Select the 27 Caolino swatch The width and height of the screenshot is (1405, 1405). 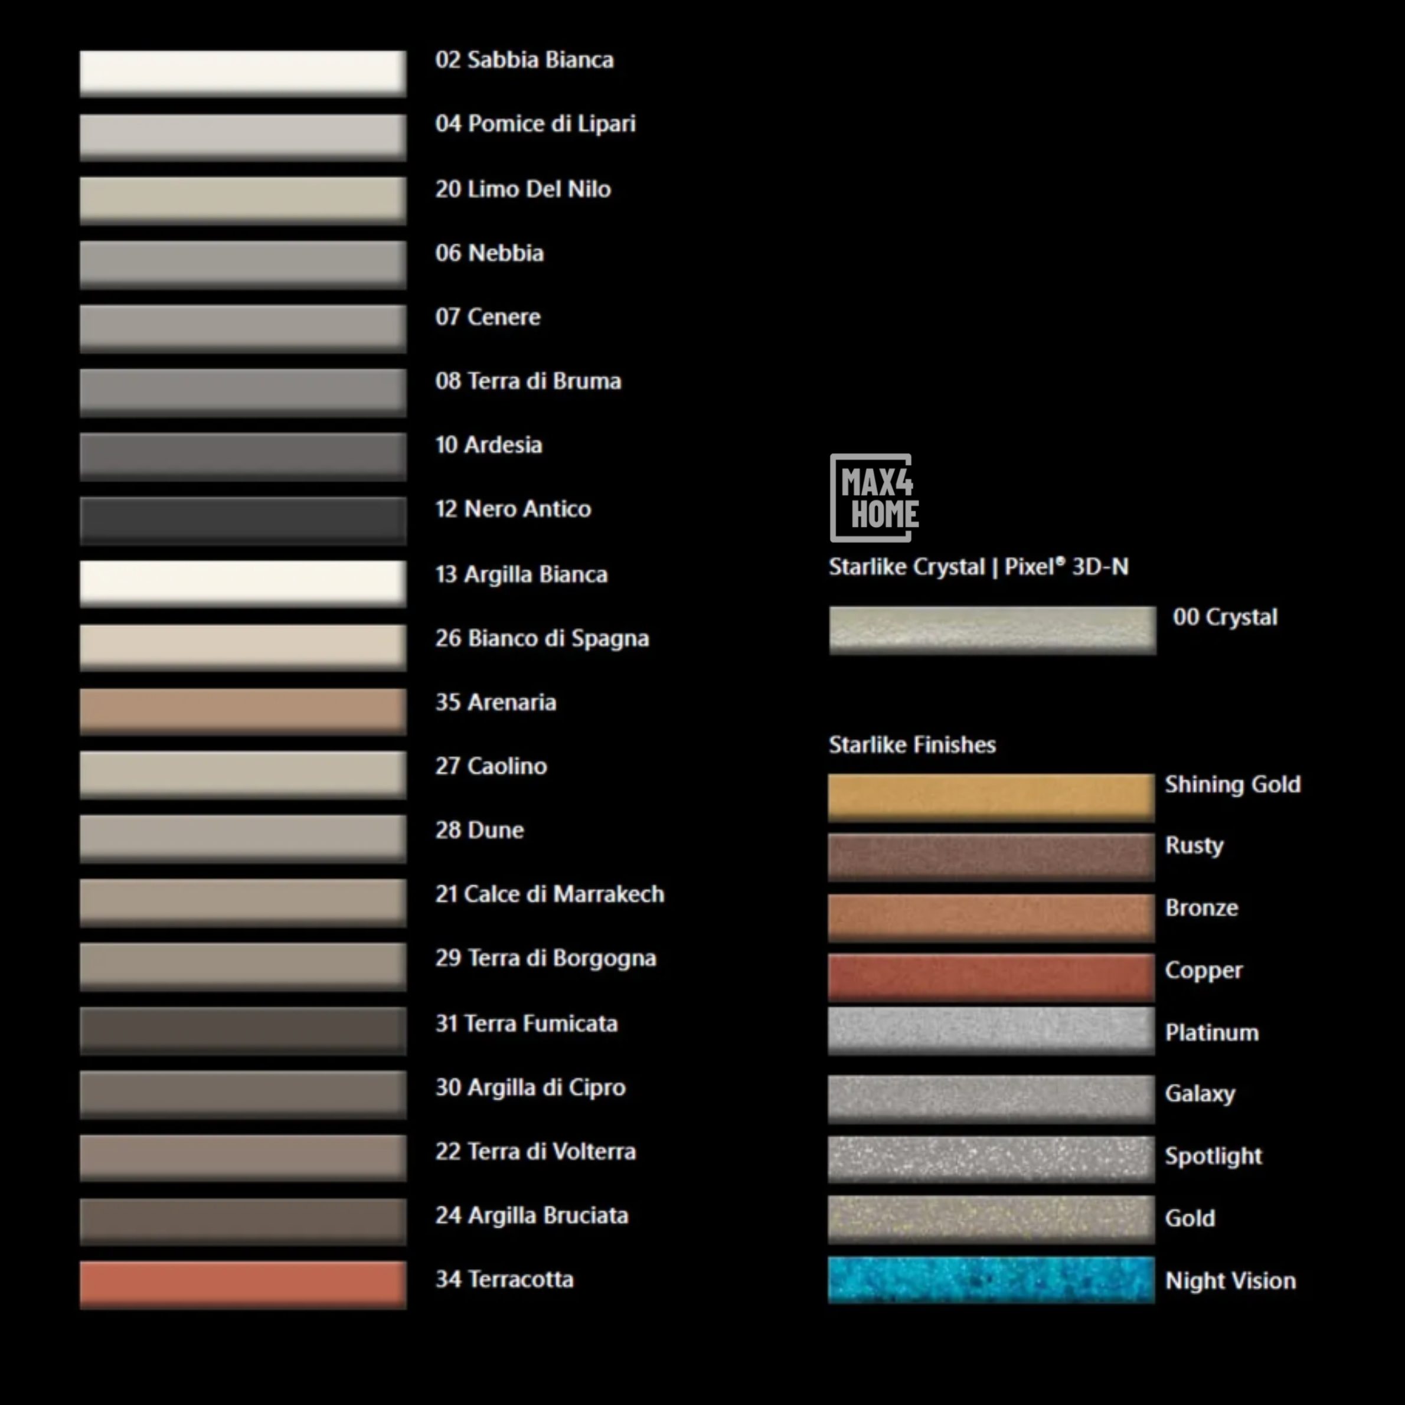point(243,775)
